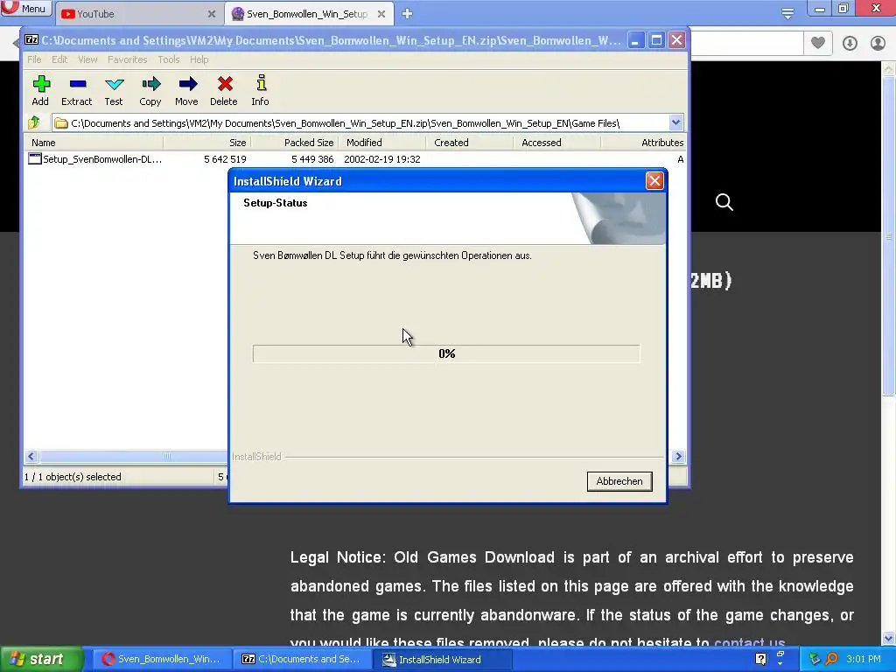Switch to InstallShield Wizard taskbar item

442,659
